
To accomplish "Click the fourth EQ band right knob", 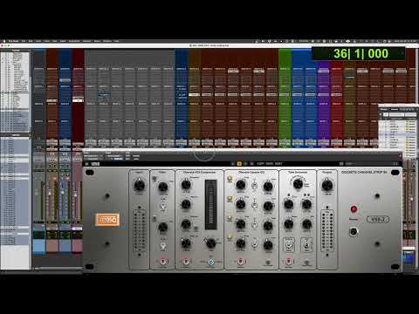I will [x=268, y=245].
